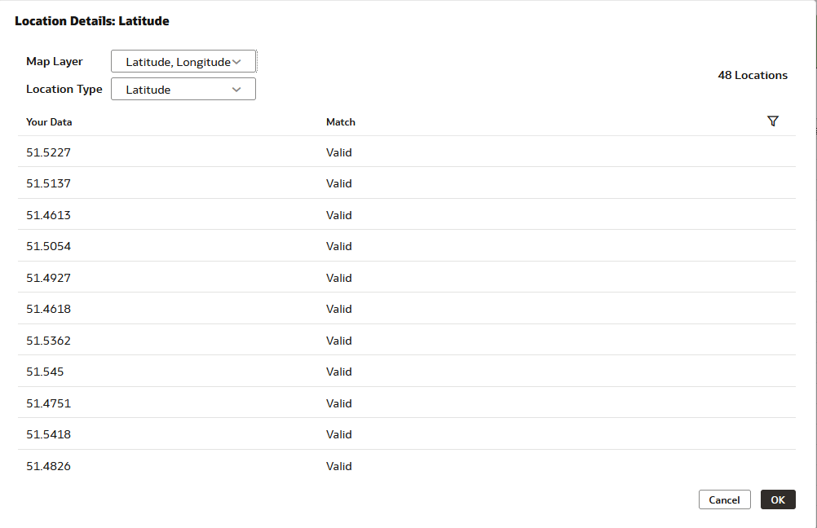Viewport: 817px width, 528px height.
Task: Select the 51.545 latitude row
Action: [x=45, y=372]
